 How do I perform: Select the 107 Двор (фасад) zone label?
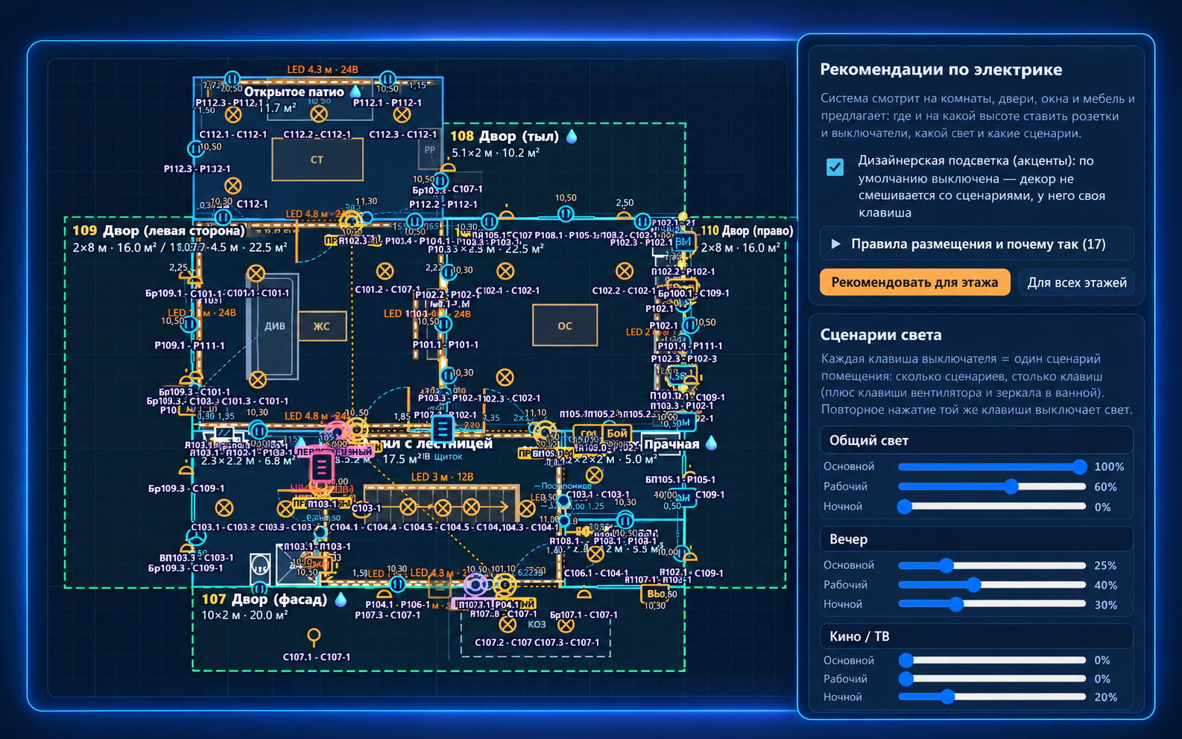tap(265, 599)
